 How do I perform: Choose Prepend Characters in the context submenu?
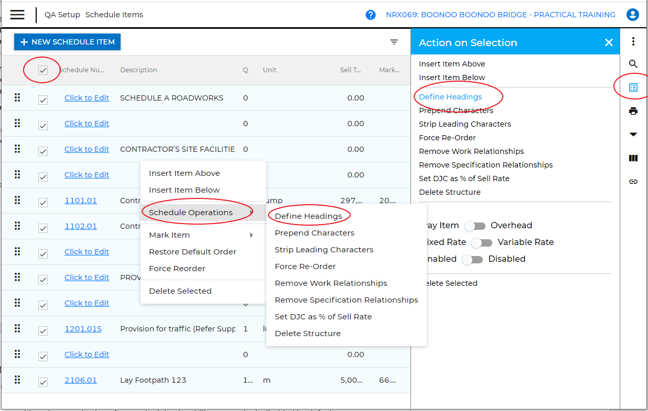315,233
